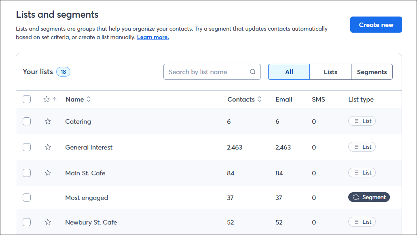Viewport: 417px width, 235px height.
Task: Click the Email column header
Action: pyautogui.click(x=284, y=99)
